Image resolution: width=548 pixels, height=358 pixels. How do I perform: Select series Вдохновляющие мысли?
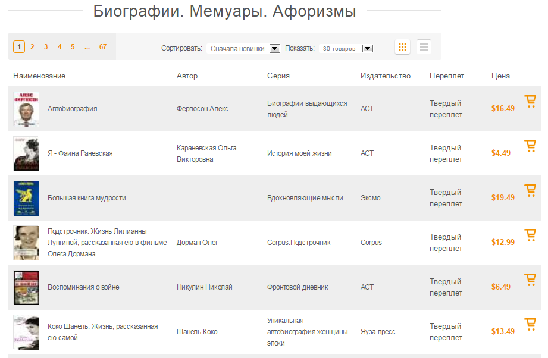coord(305,198)
